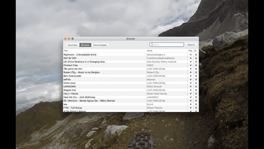Viewport: 264px width, 149px height.
Task: Play the DAY BY DAY track
Action: click(x=191, y=58)
